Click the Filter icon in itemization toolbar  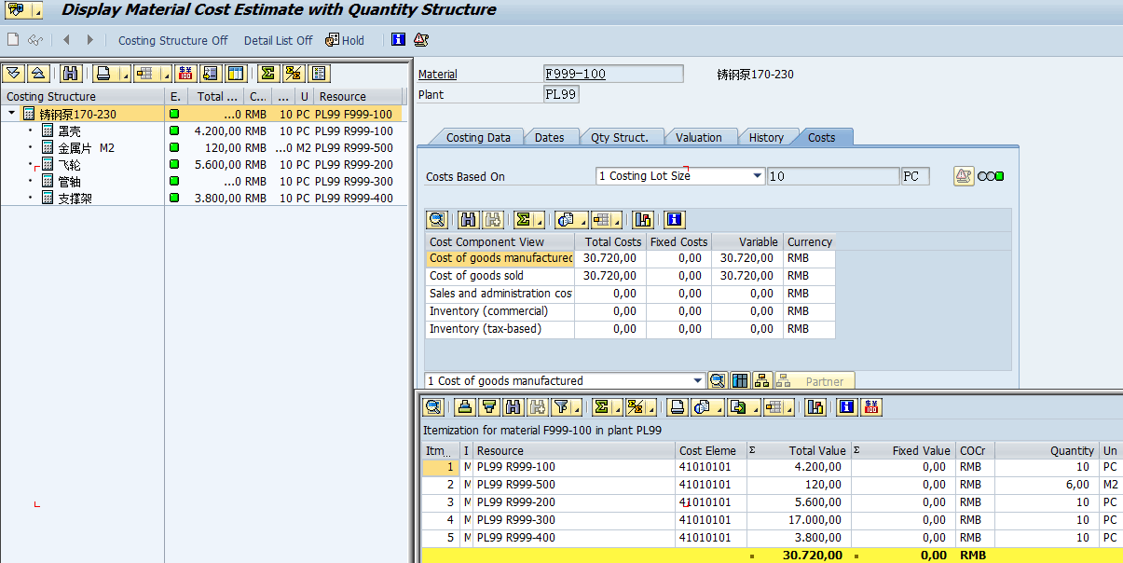coord(561,406)
